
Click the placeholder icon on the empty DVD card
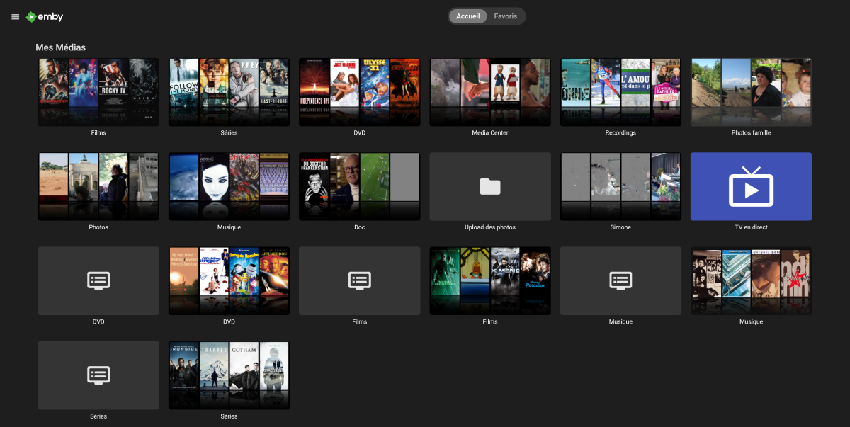[x=98, y=281]
